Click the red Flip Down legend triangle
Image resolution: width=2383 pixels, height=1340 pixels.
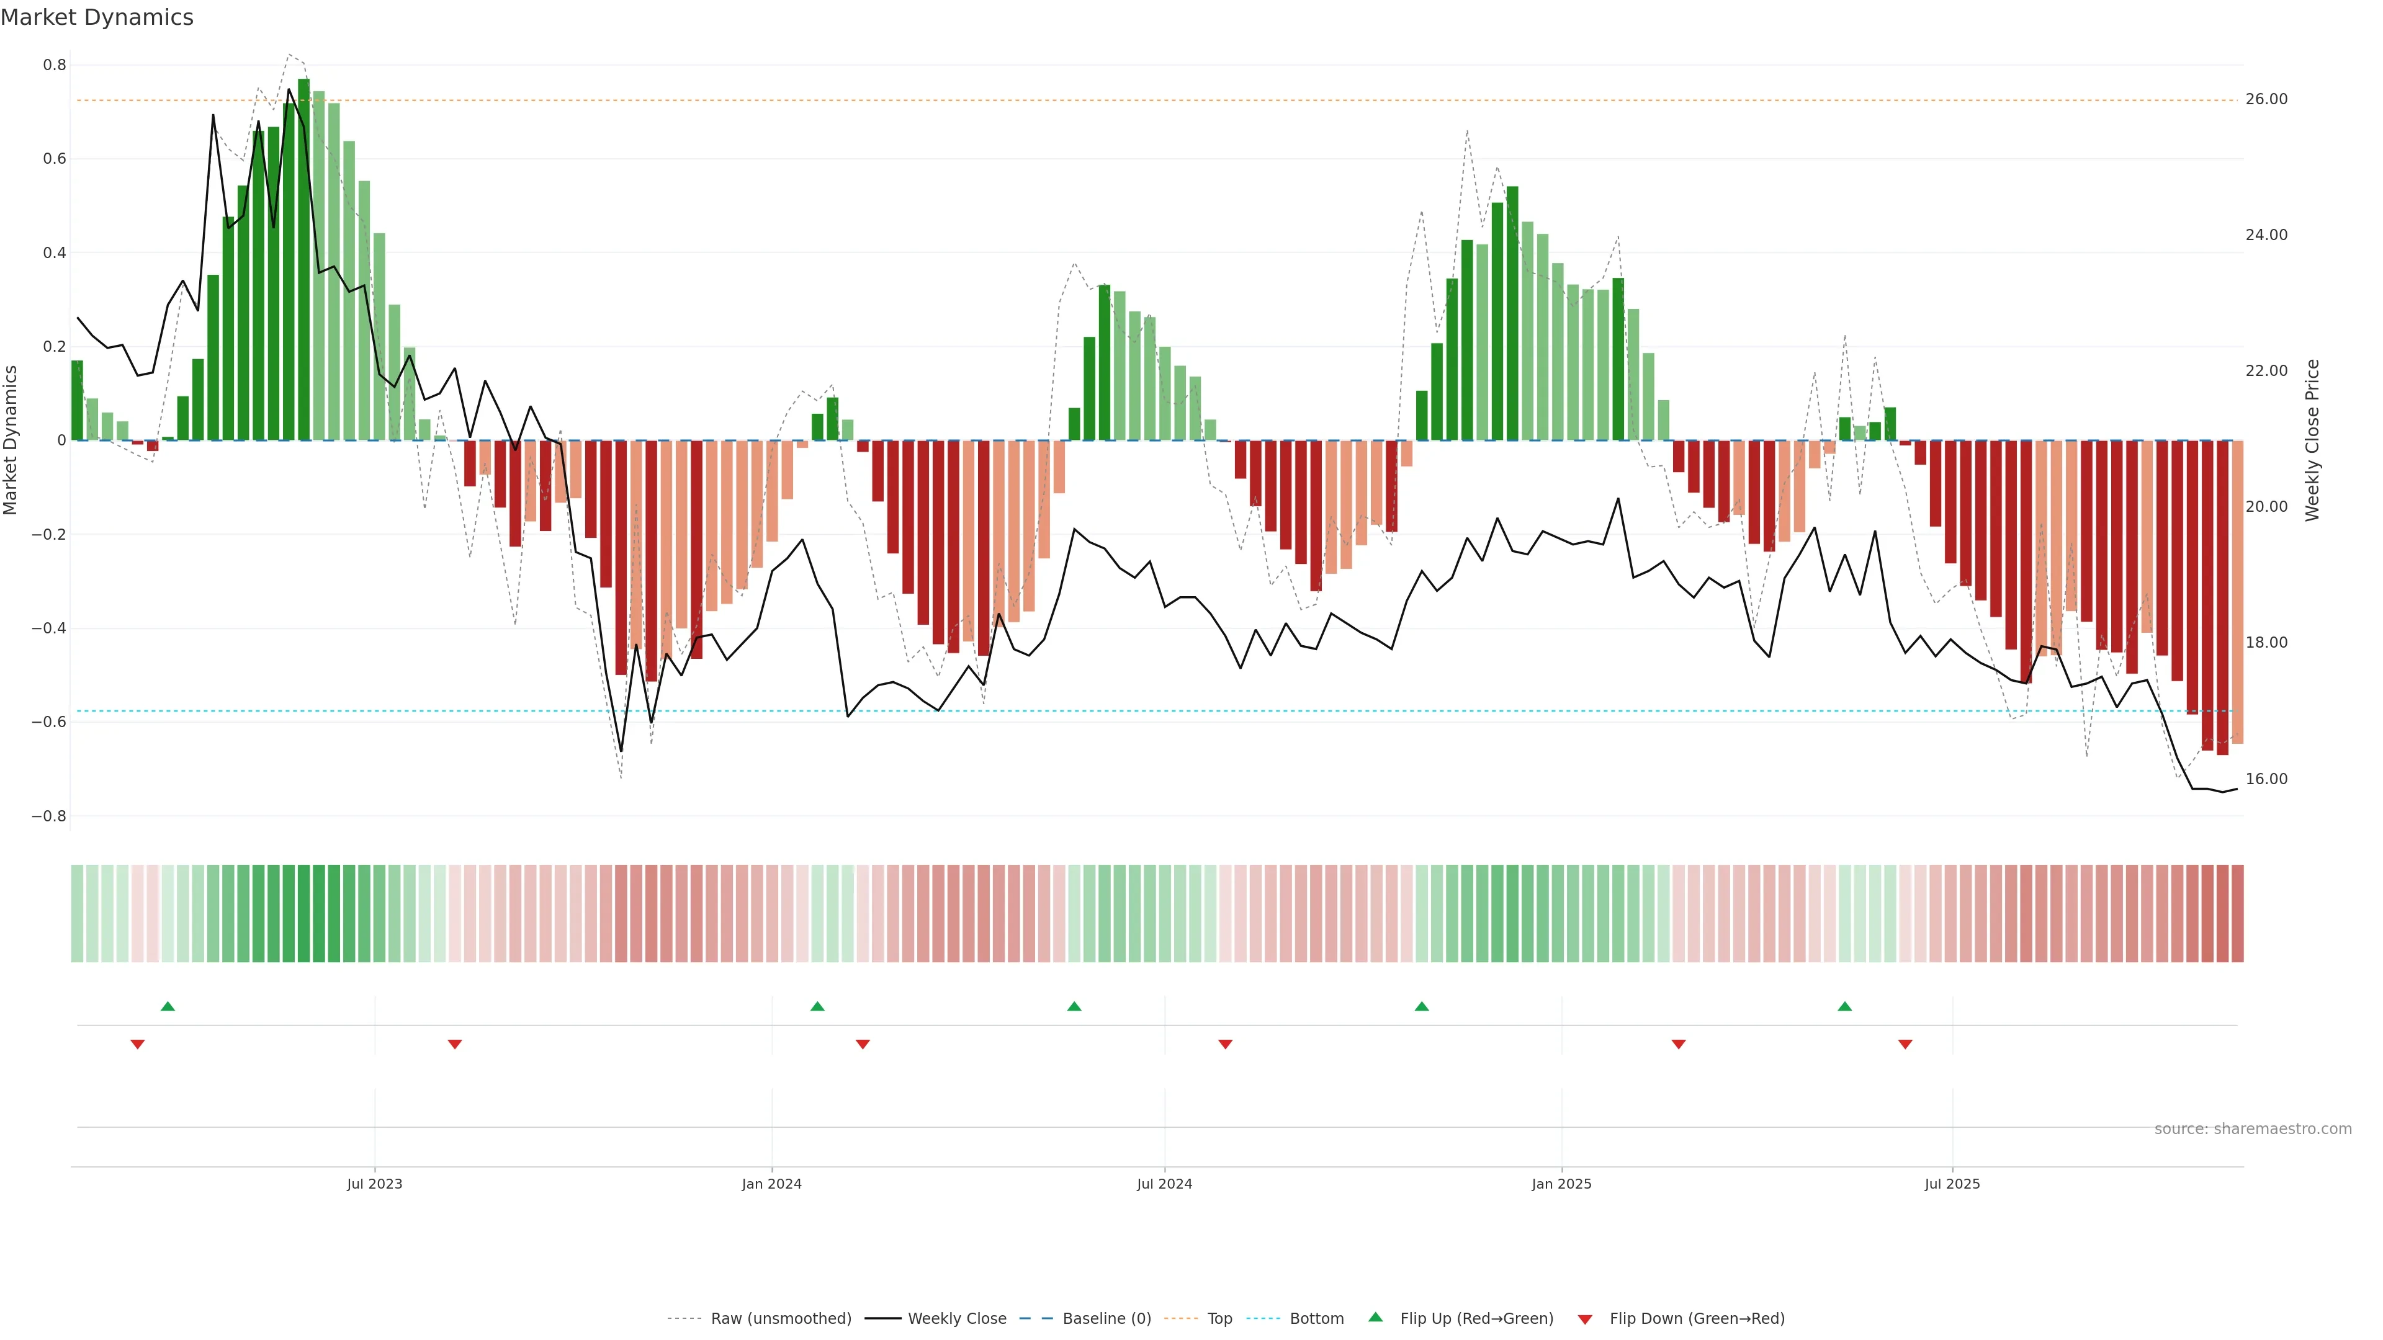1585,1319
